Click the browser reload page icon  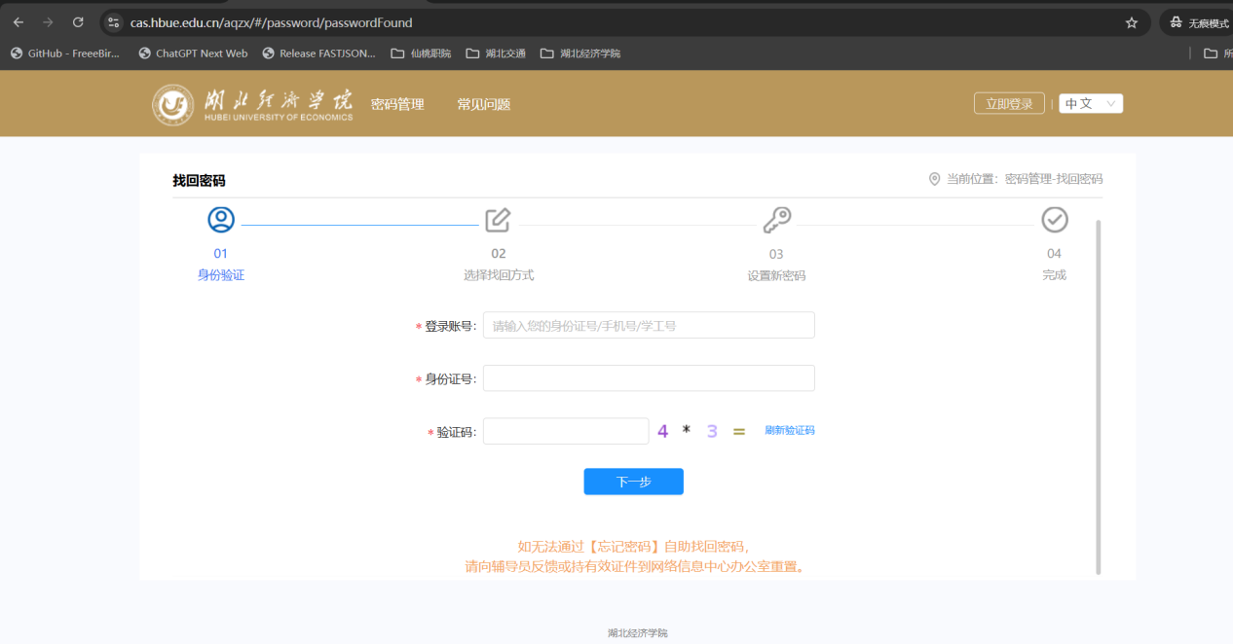[x=78, y=22]
